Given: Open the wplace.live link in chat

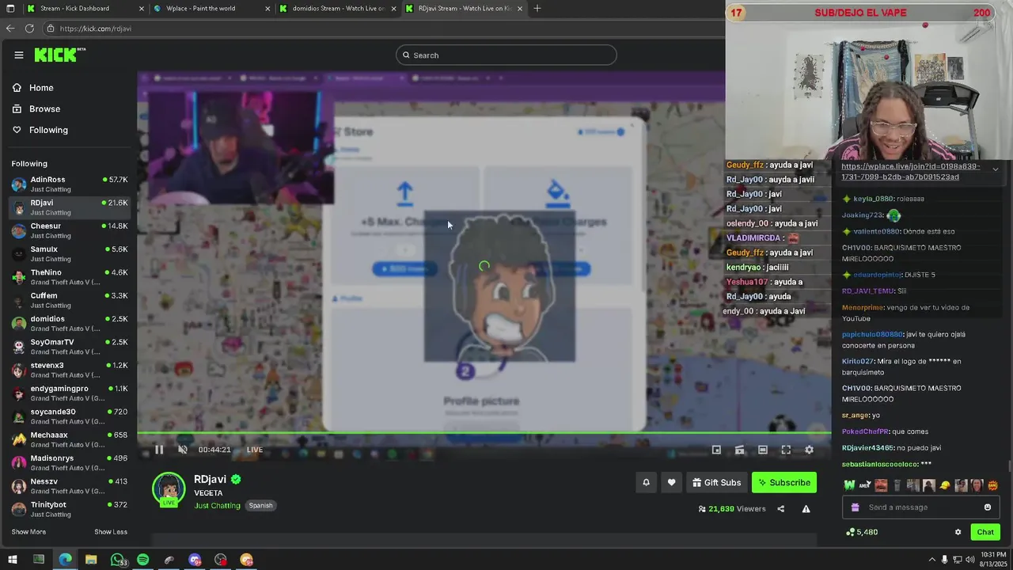Looking at the screenshot, I should (911, 171).
